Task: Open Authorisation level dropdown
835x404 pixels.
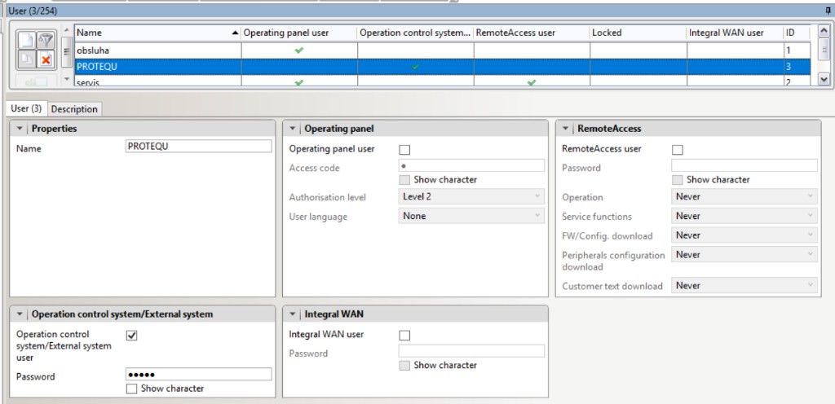Action: [x=471, y=196]
